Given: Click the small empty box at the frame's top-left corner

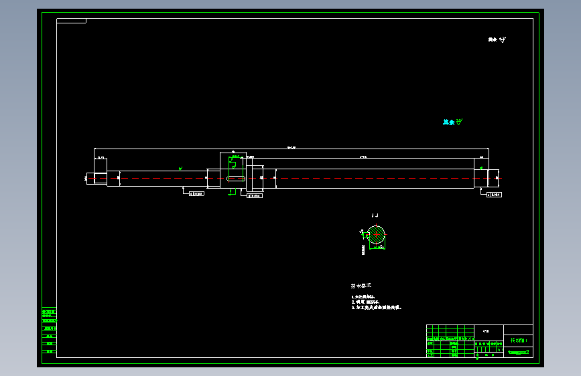Looking at the screenshot, I should click(x=72, y=21).
